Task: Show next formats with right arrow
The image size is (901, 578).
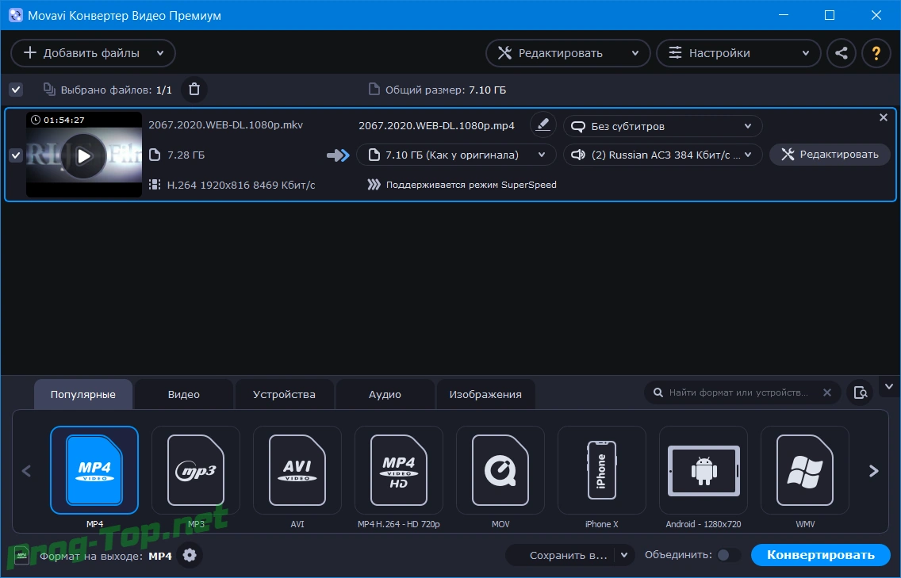Action: (873, 471)
